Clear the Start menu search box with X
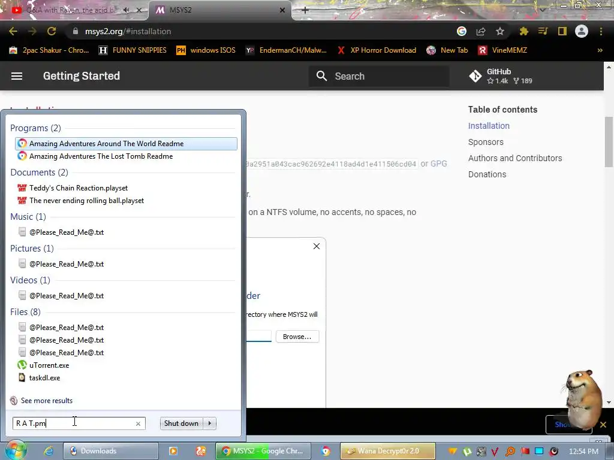This screenshot has height=460, width=614. [x=138, y=423]
